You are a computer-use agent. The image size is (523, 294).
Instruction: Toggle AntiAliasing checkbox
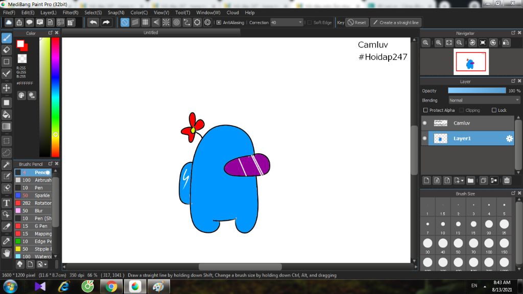[x=219, y=22]
